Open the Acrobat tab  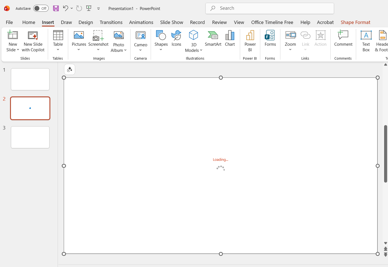(x=325, y=22)
